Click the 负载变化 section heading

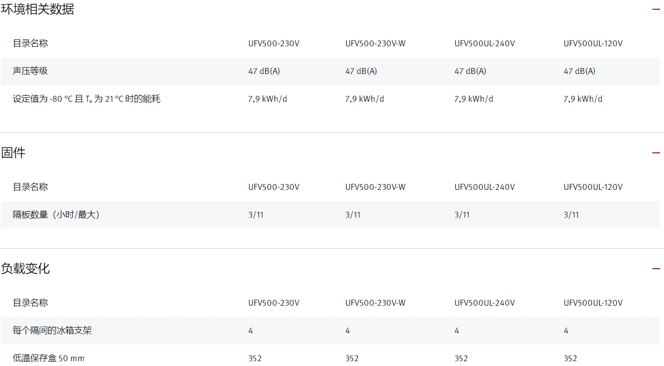(25, 269)
